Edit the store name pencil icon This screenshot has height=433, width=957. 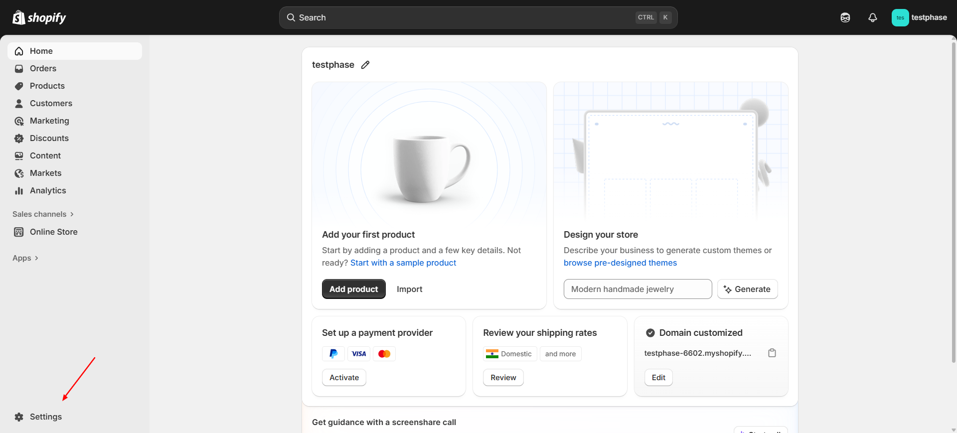pos(365,65)
